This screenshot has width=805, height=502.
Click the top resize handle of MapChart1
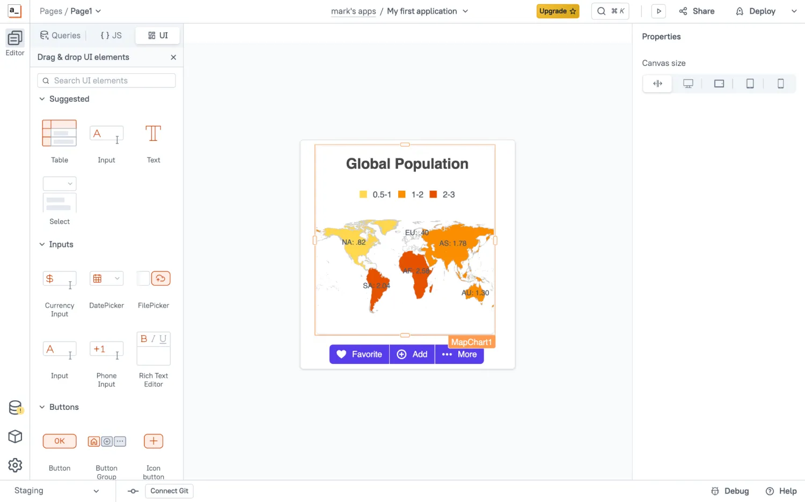pyautogui.click(x=405, y=145)
